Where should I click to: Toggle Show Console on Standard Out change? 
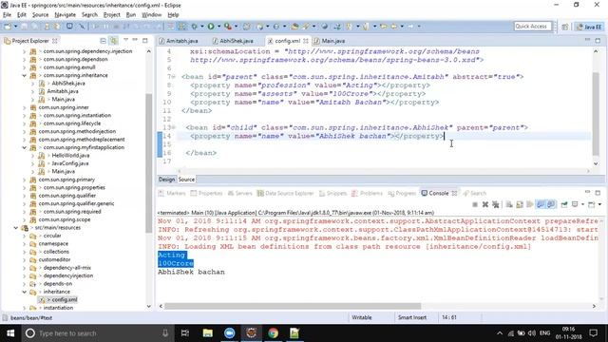click(x=541, y=204)
